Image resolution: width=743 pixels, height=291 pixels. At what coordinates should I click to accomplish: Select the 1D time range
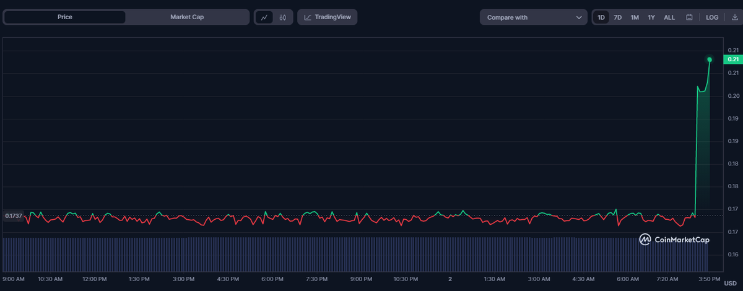(x=601, y=17)
